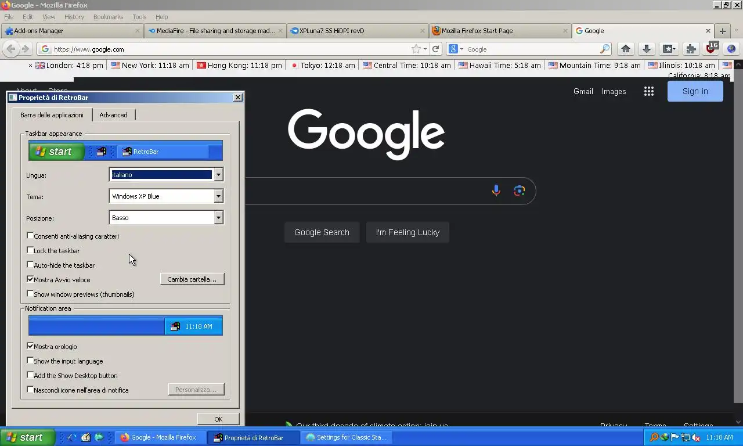Click the flag icon in the system tray
The height and width of the screenshot is (446, 743).
point(675,437)
